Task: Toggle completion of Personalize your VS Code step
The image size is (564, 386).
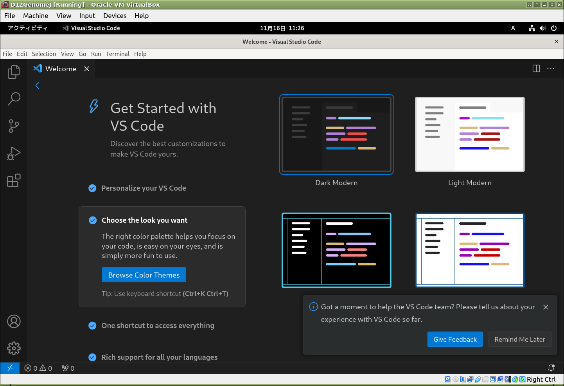Action: pyautogui.click(x=92, y=188)
